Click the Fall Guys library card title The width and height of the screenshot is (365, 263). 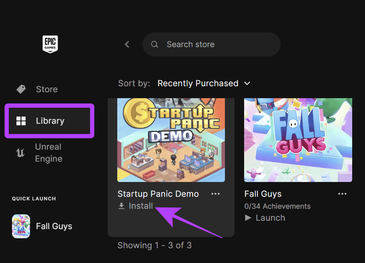tap(263, 194)
